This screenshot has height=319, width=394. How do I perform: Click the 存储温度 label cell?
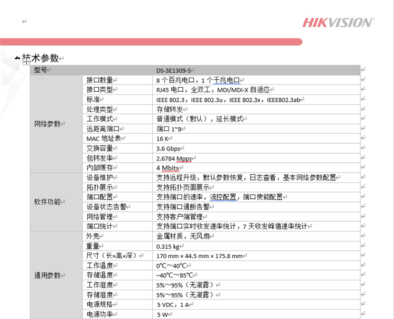coord(117,275)
